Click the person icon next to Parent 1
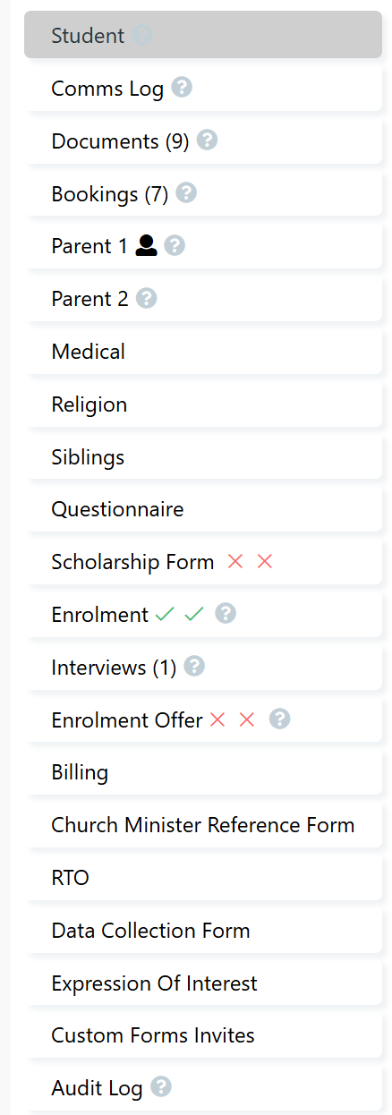392x1115 pixels. pyautogui.click(x=147, y=245)
